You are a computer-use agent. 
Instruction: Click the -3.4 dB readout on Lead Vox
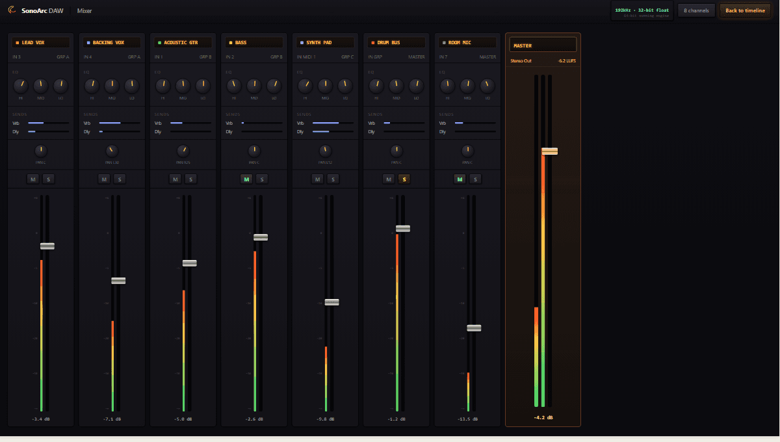40,419
